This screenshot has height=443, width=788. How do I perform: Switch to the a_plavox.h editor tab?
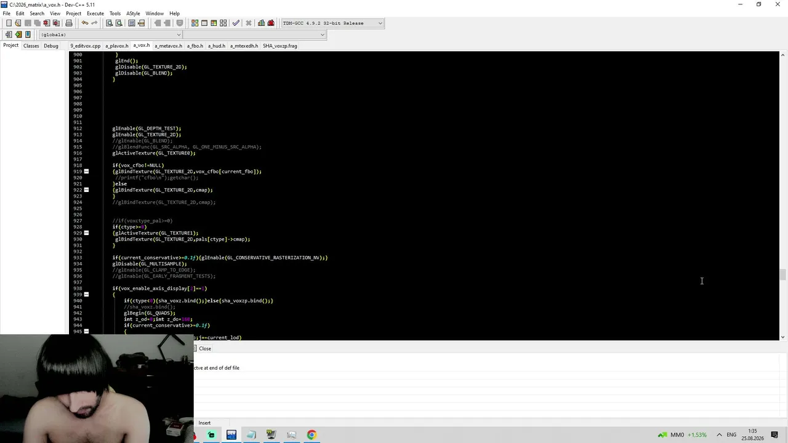pos(117,46)
